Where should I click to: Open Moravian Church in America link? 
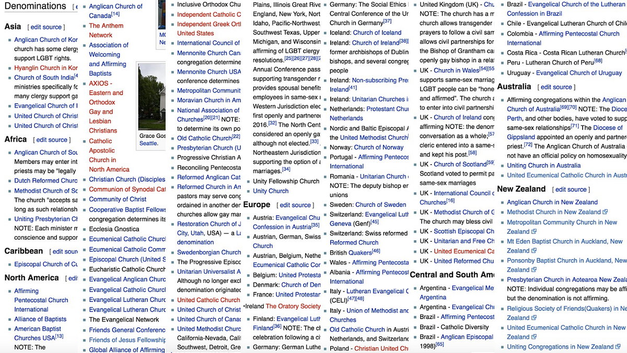209,100
